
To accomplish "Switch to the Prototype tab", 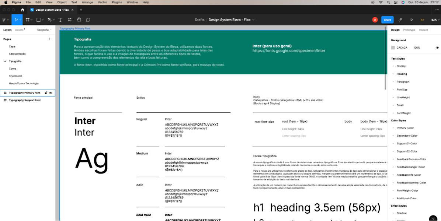I will 409,30.
